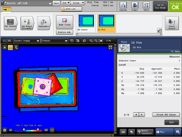The width and height of the screenshot is (182, 137).
Task: Select the Robot Operation tab
Action: (x=144, y=132)
